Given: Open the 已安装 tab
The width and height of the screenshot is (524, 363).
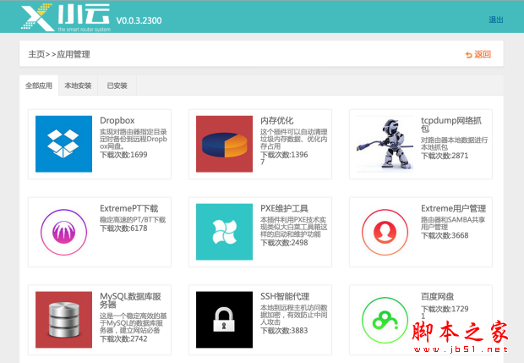Looking at the screenshot, I should 117,85.
